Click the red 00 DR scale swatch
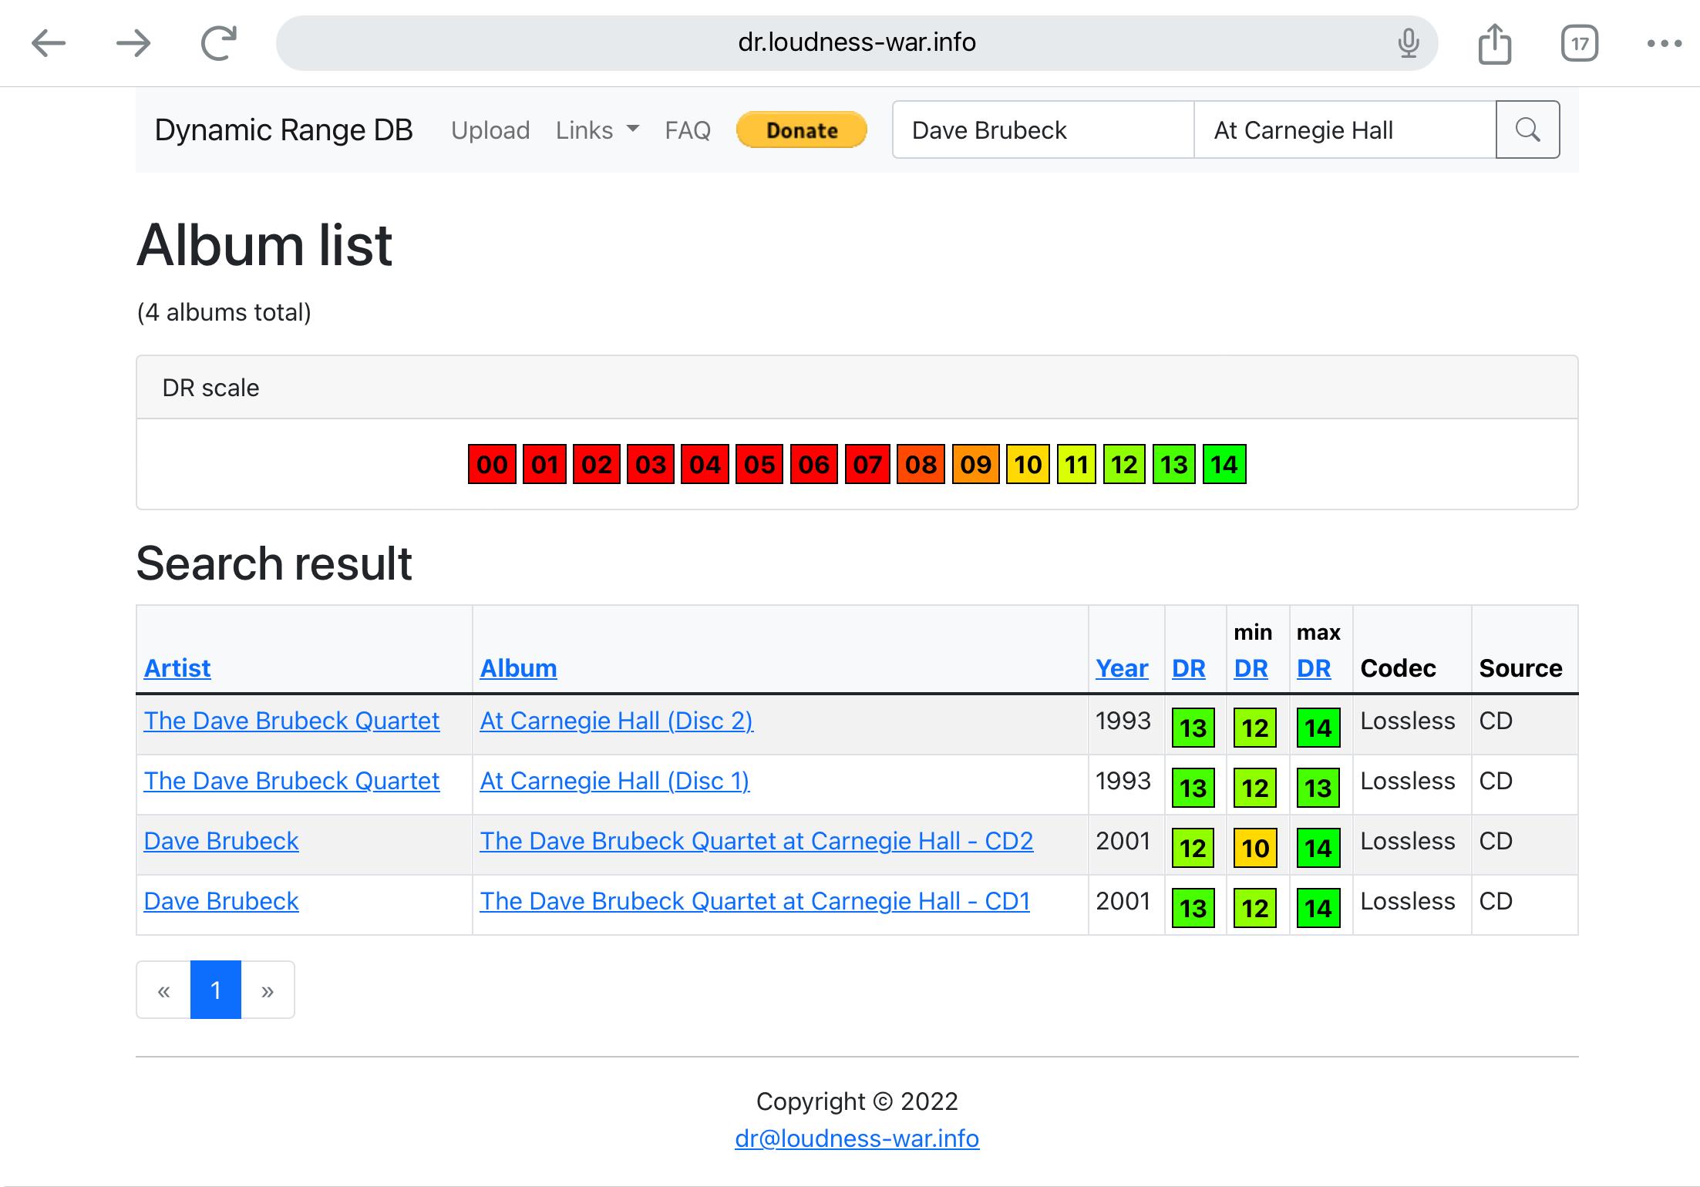 (x=492, y=464)
